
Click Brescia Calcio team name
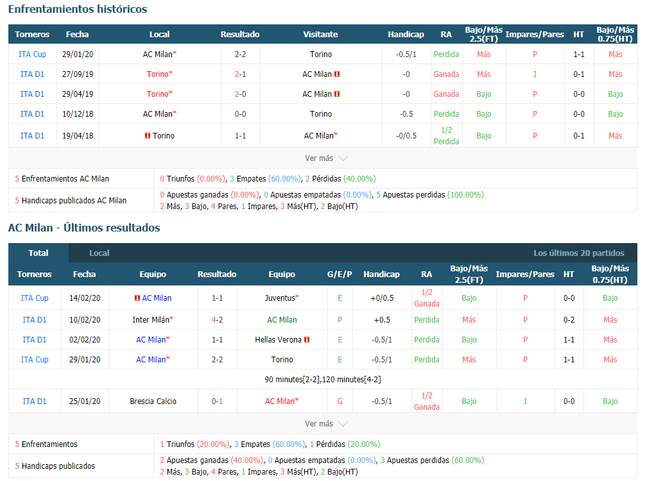pos(153,401)
